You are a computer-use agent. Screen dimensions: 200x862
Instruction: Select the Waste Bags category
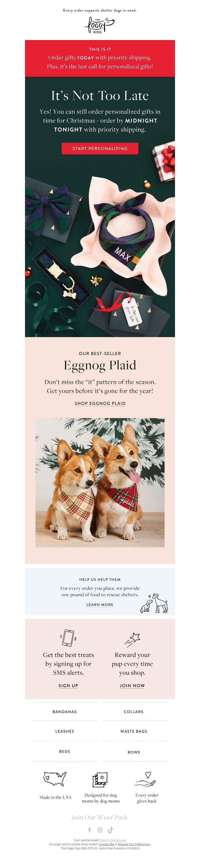tap(134, 731)
